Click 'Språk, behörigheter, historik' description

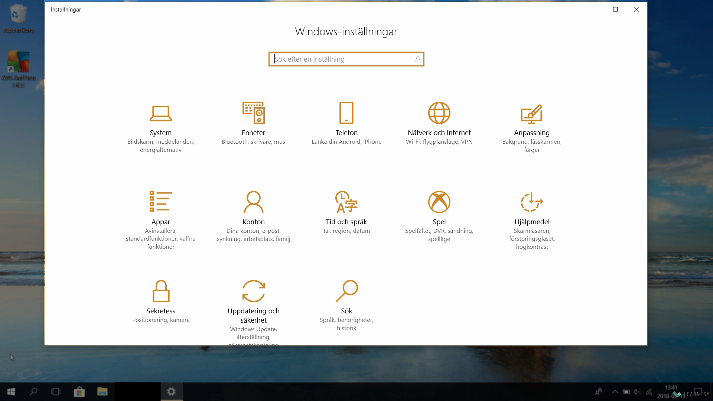point(346,324)
